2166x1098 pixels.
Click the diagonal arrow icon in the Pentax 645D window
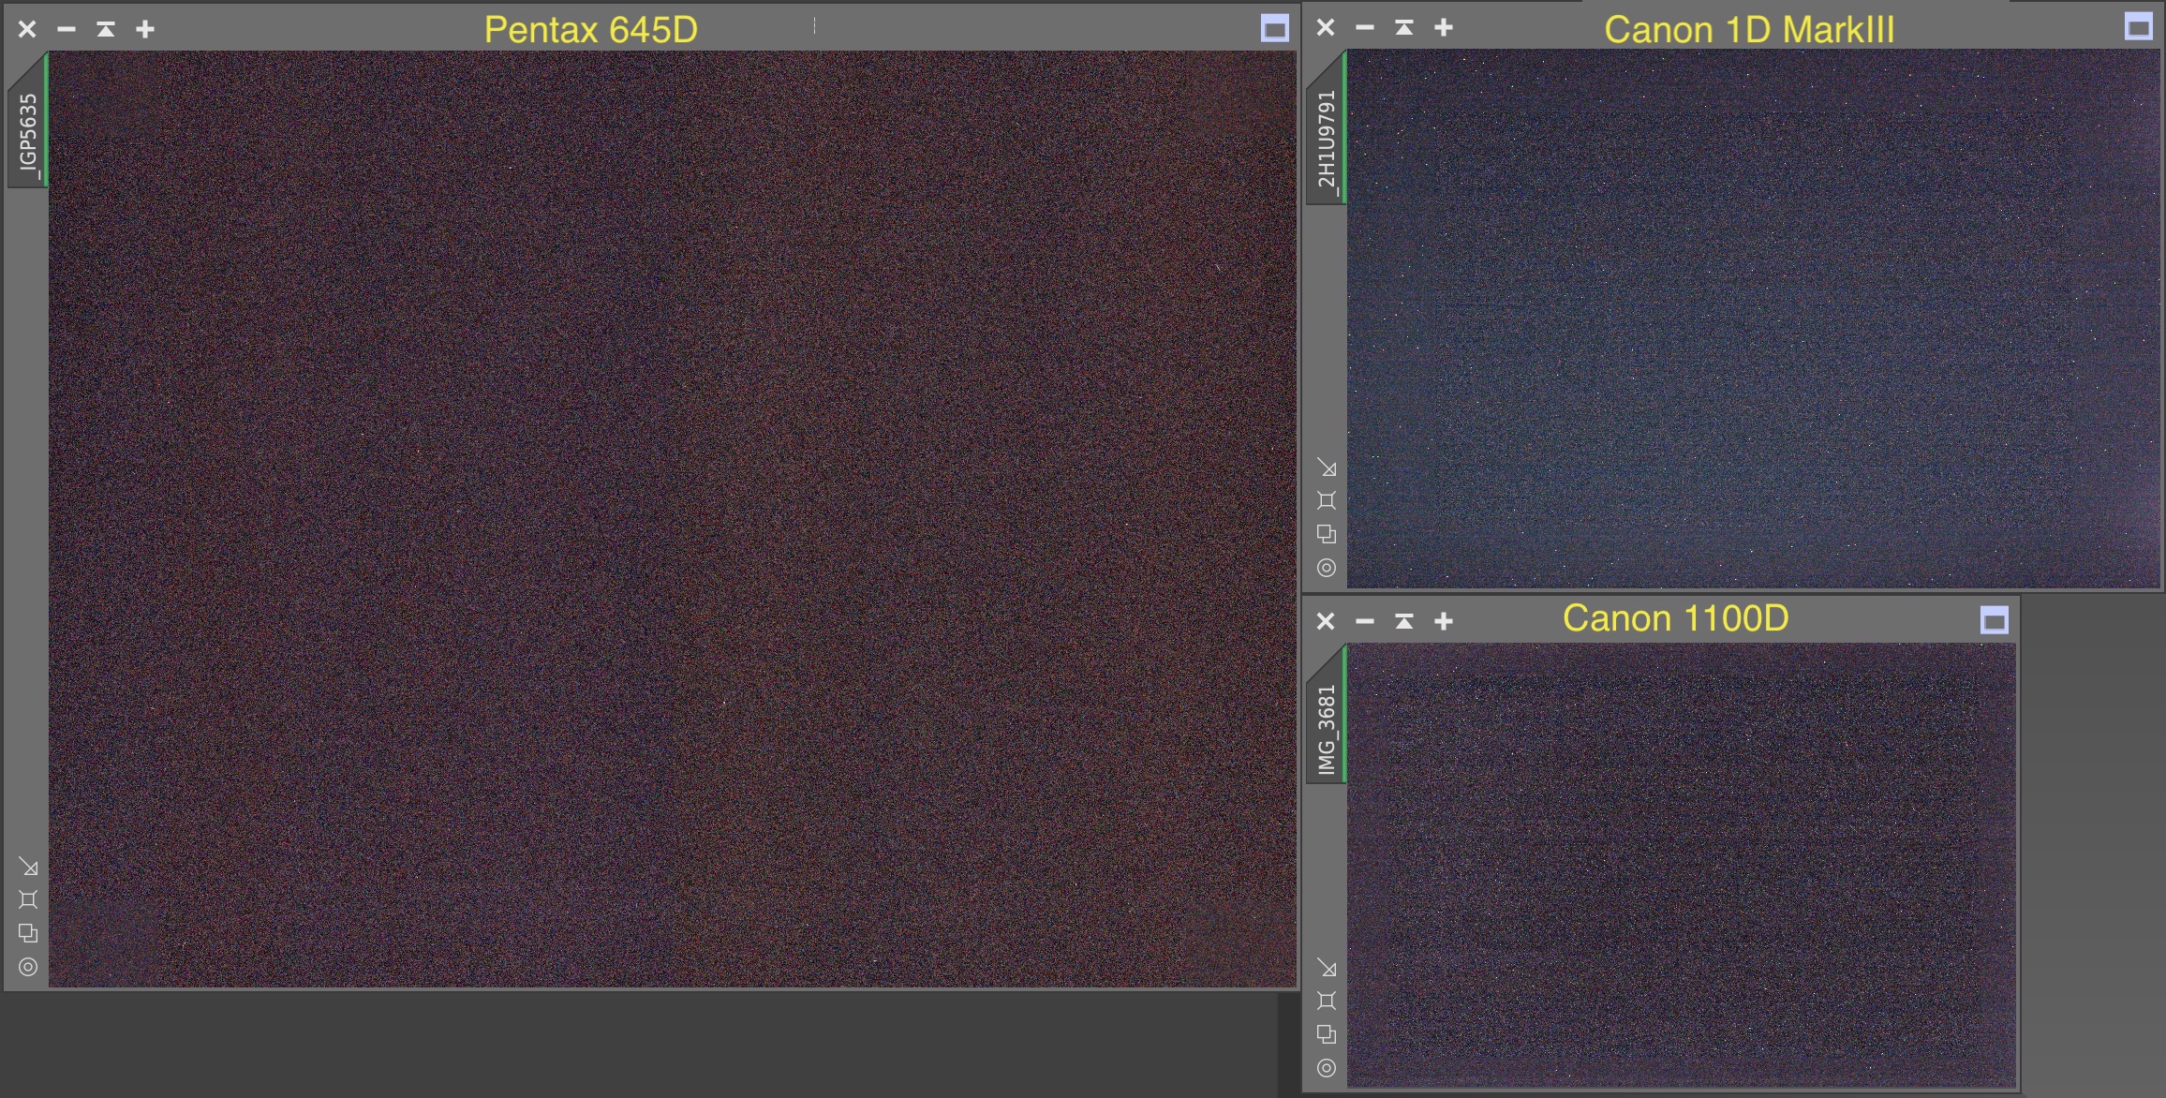click(28, 867)
